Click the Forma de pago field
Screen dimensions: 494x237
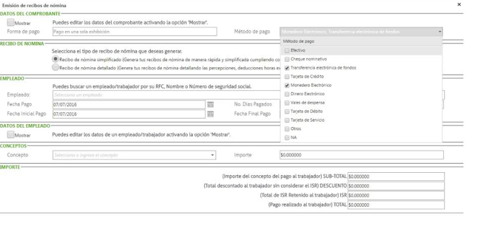135,31
